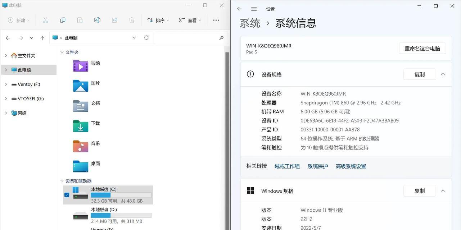This screenshot has height=230, width=461.
Task: Go up one folder level
Action: (42, 38)
